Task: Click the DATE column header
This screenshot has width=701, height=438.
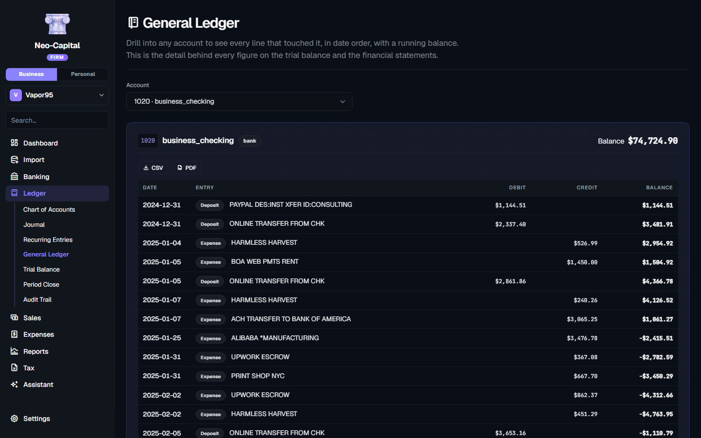Action: [150, 187]
